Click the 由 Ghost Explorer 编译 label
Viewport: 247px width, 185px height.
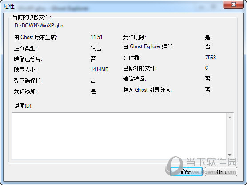pyautogui.click(x=149, y=46)
